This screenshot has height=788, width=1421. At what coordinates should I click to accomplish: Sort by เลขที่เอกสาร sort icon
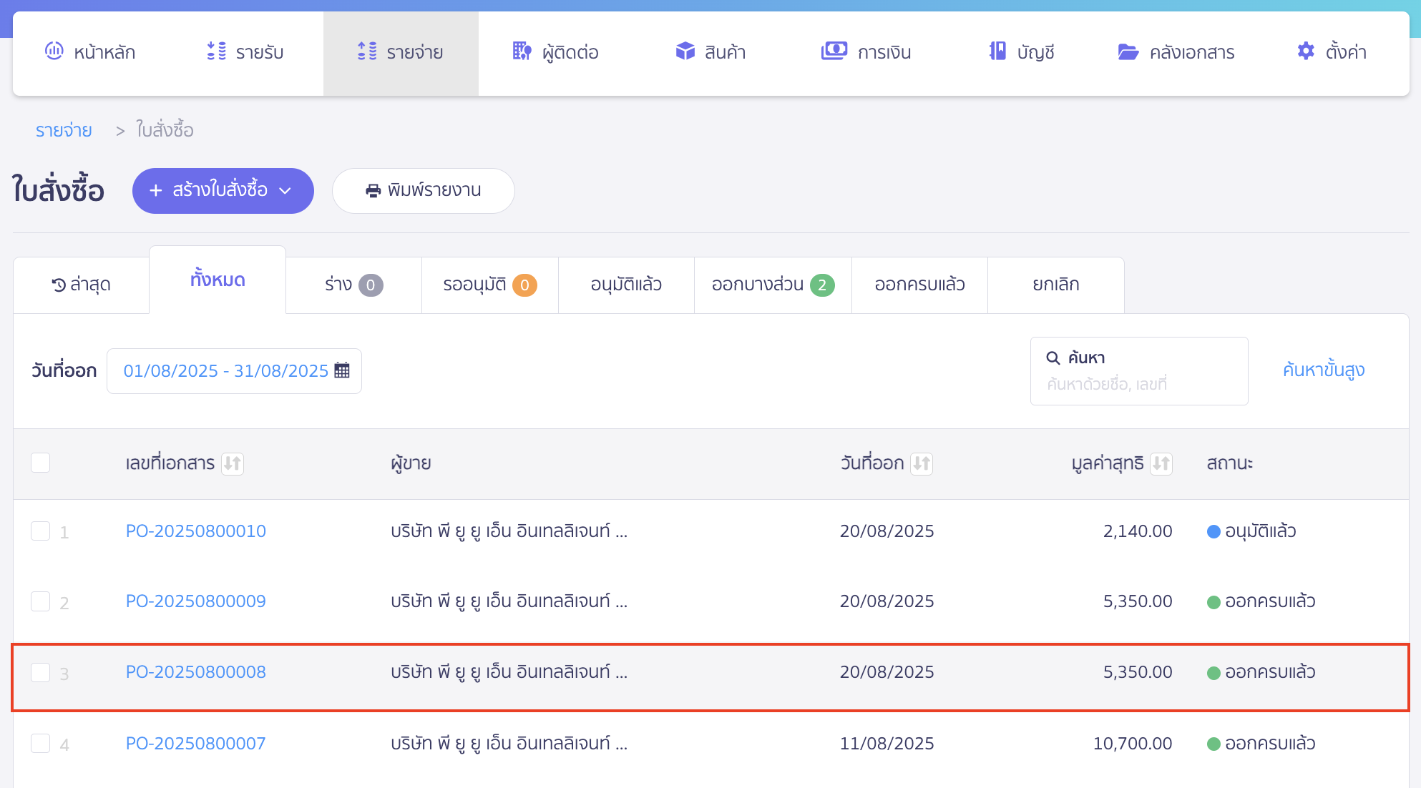[233, 463]
